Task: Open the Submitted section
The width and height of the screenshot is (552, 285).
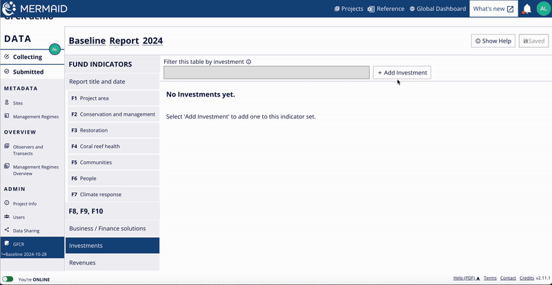Action: [x=32, y=72]
